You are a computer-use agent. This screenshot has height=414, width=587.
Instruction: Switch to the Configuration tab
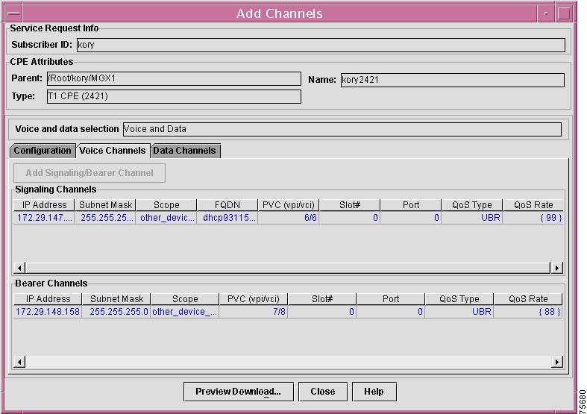43,151
